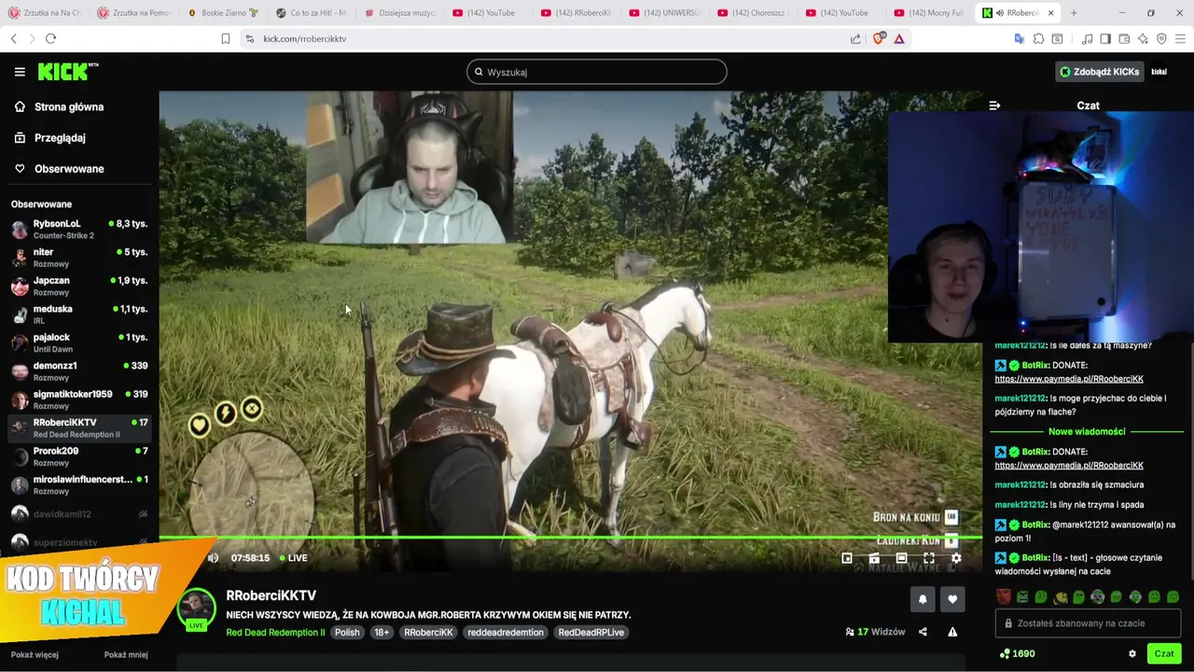Enter fullscreen video mode

pos(929,558)
